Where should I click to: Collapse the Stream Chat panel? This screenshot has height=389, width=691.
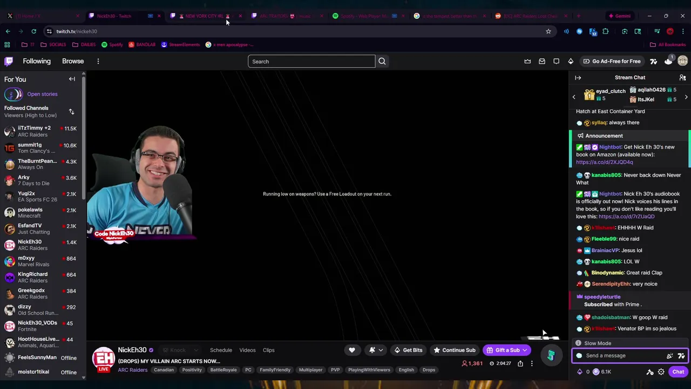[x=578, y=78]
